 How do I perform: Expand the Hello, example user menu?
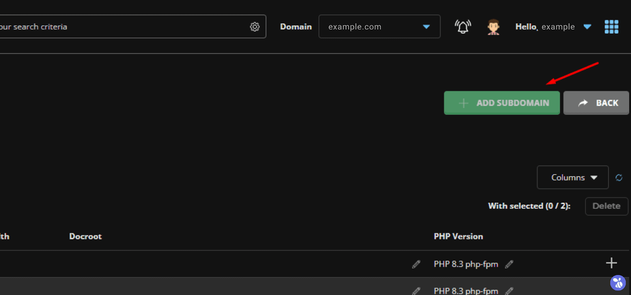pos(553,27)
